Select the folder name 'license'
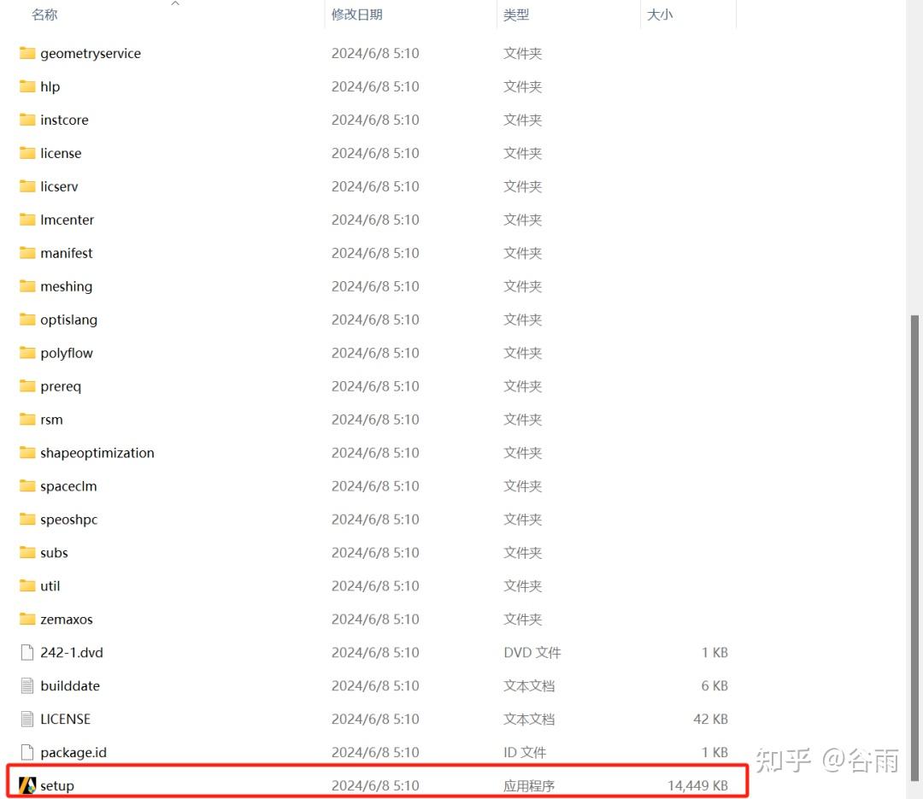923x799 pixels. (61, 153)
